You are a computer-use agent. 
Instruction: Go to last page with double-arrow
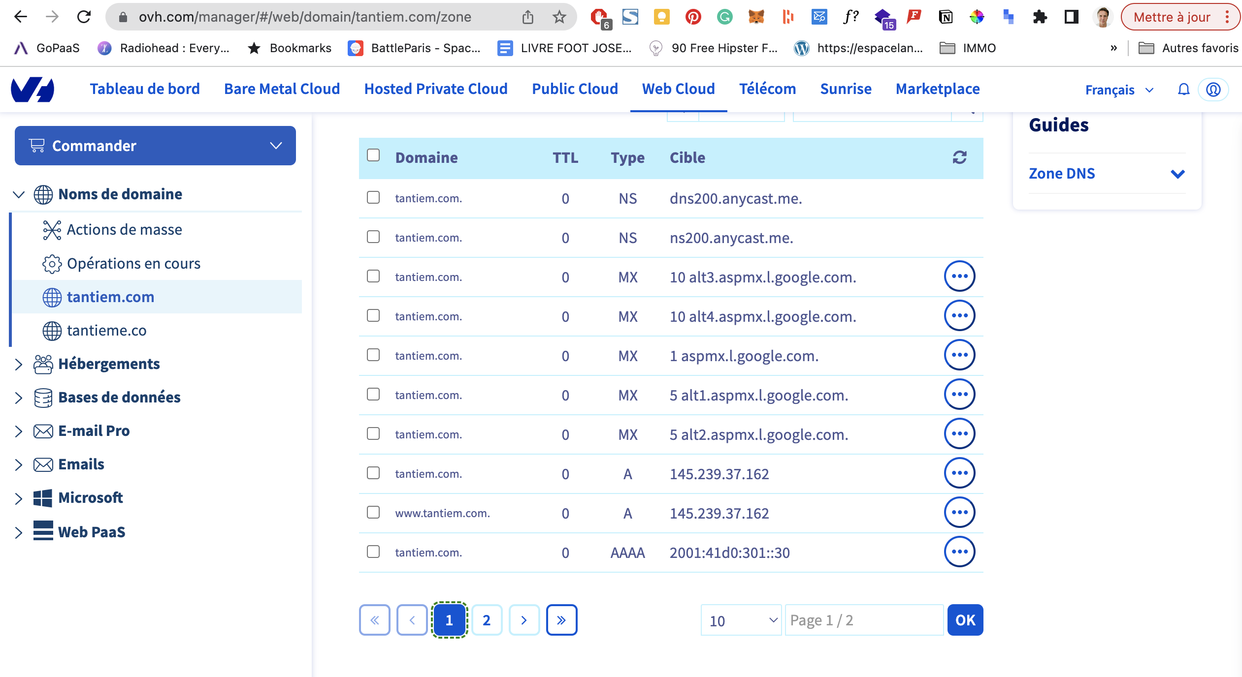561,620
